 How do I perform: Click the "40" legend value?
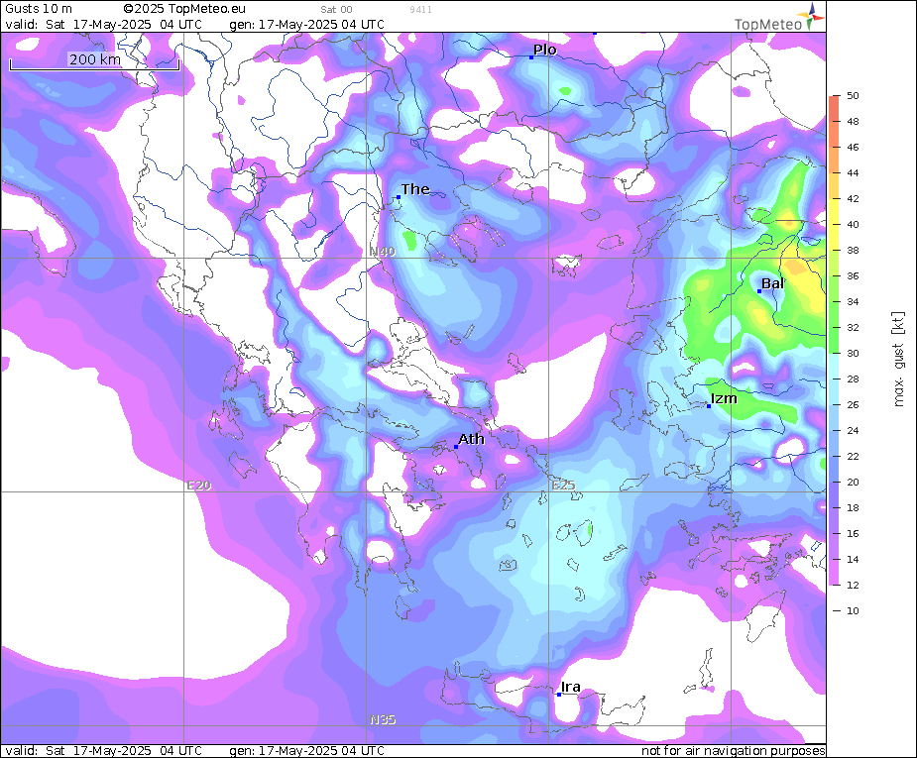(854, 224)
